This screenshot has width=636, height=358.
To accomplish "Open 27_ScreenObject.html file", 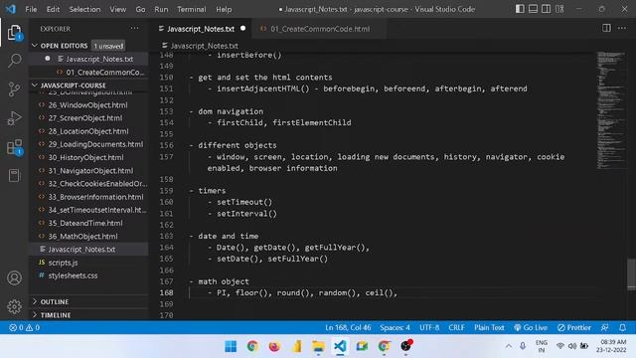I will 88,118.
